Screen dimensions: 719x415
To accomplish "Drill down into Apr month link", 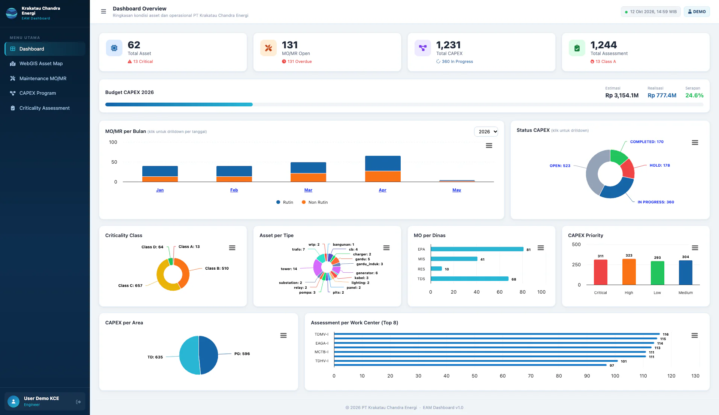I will [382, 190].
